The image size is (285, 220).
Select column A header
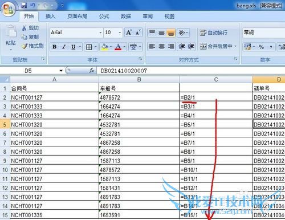[55, 80]
